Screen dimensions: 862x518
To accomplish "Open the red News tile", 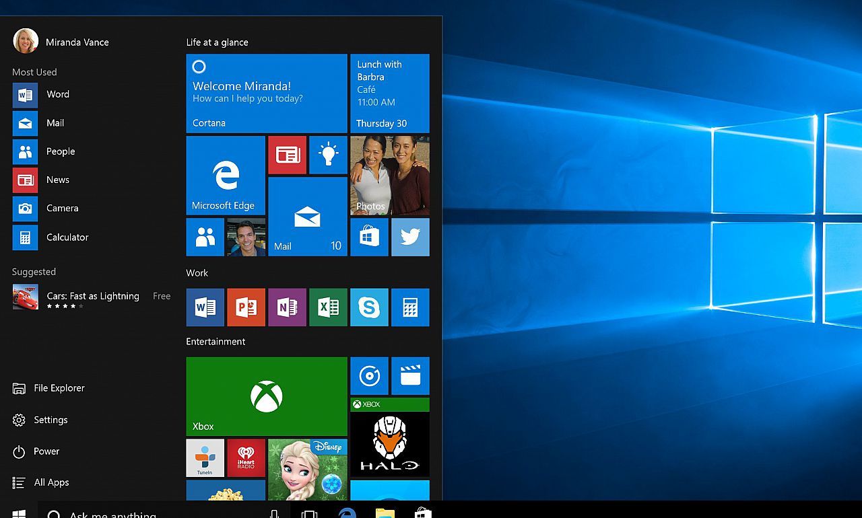I will point(288,155).
